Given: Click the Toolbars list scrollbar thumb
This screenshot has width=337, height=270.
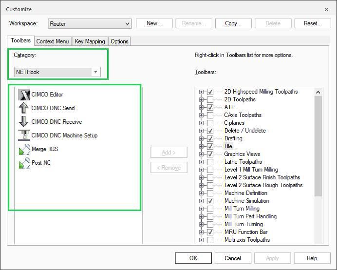Looking at the screenshot, I should coord(318,146).
